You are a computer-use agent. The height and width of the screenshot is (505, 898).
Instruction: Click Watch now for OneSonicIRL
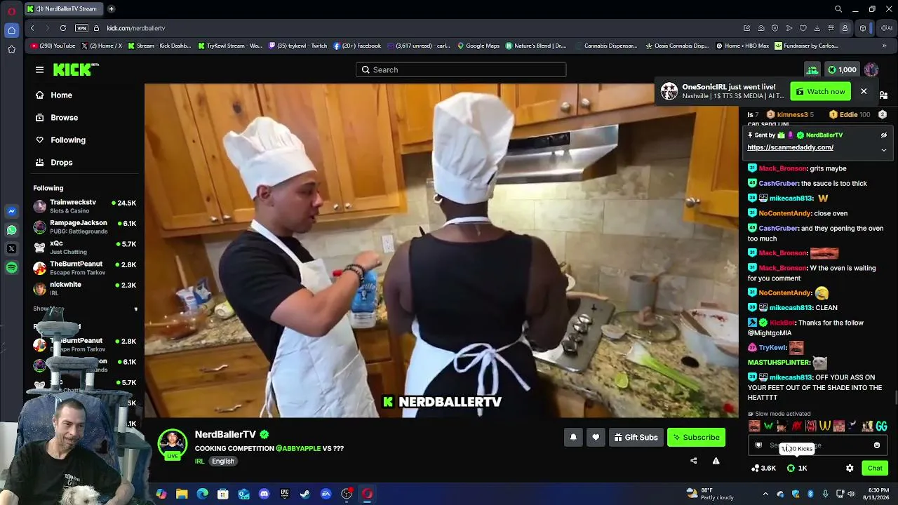(x=820, y=91)
